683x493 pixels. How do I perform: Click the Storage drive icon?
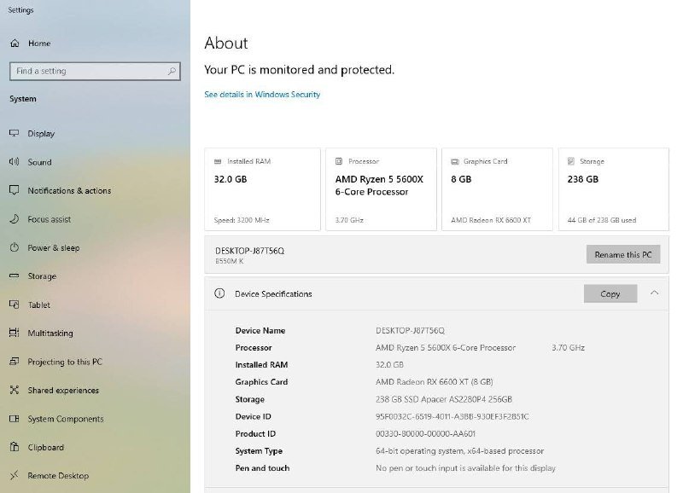pos(15,276)
